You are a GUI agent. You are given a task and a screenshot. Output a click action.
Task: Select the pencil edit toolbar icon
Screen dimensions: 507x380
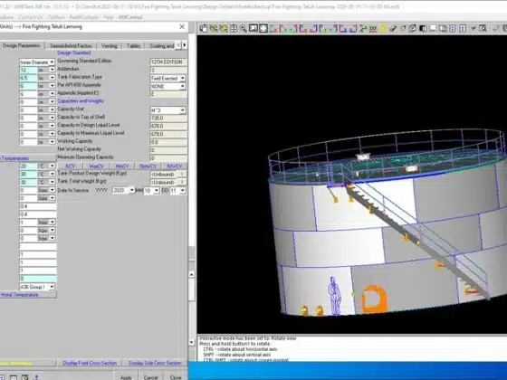pyautogui.click(x=393, y=28)
